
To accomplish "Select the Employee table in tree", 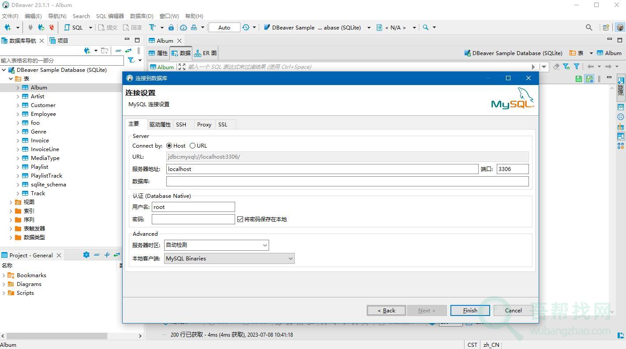I will click(43, 114).
